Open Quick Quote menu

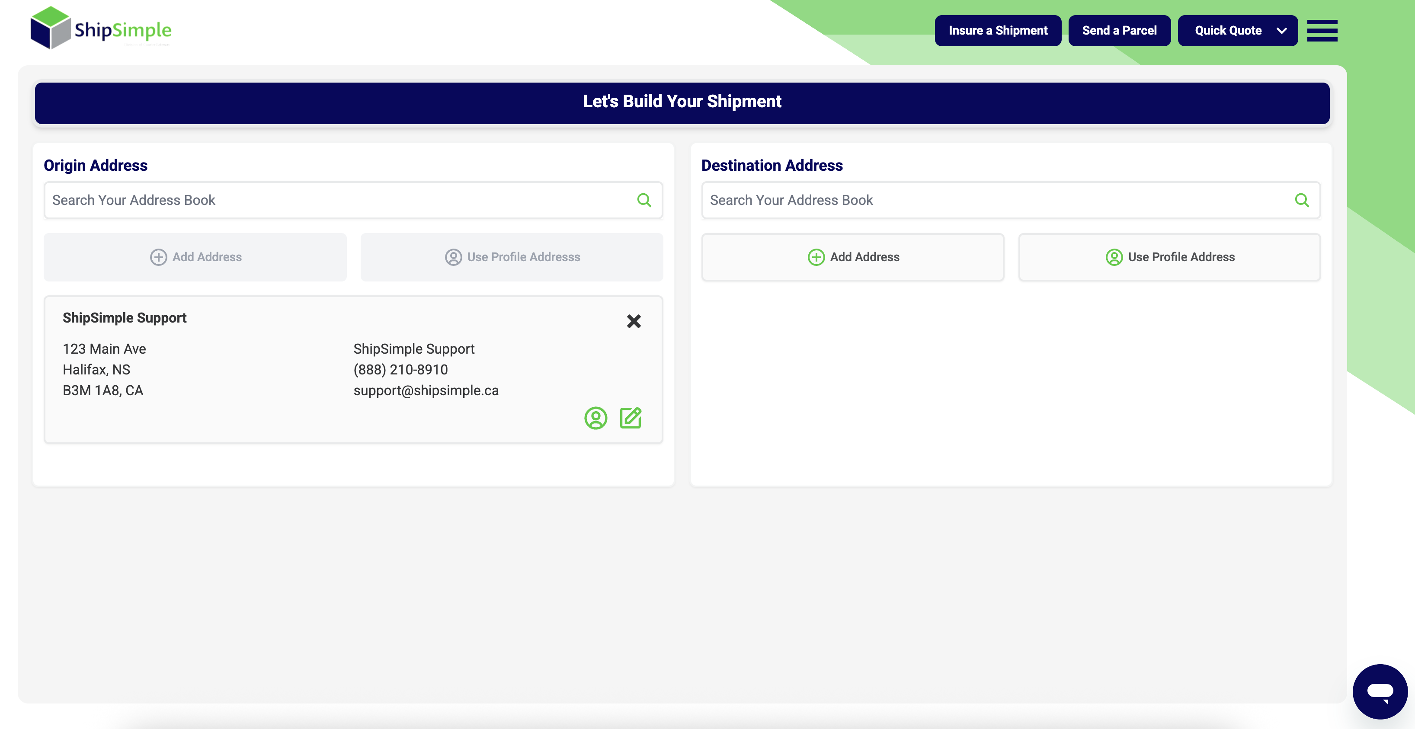pyautogui.click(x=1228, y=31)
